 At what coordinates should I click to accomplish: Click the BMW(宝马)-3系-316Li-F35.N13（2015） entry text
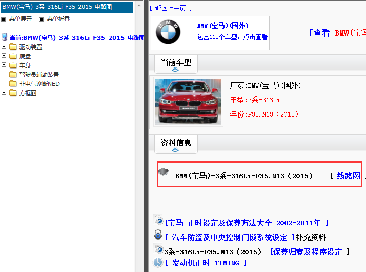(243, 176)
